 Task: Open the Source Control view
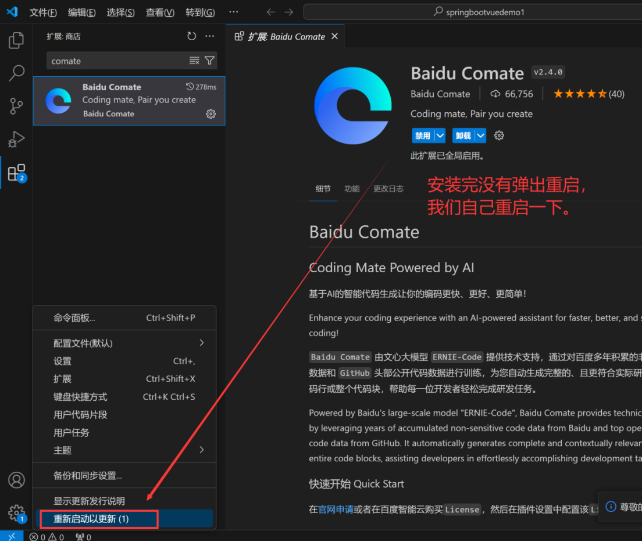(x=16, y=106)
